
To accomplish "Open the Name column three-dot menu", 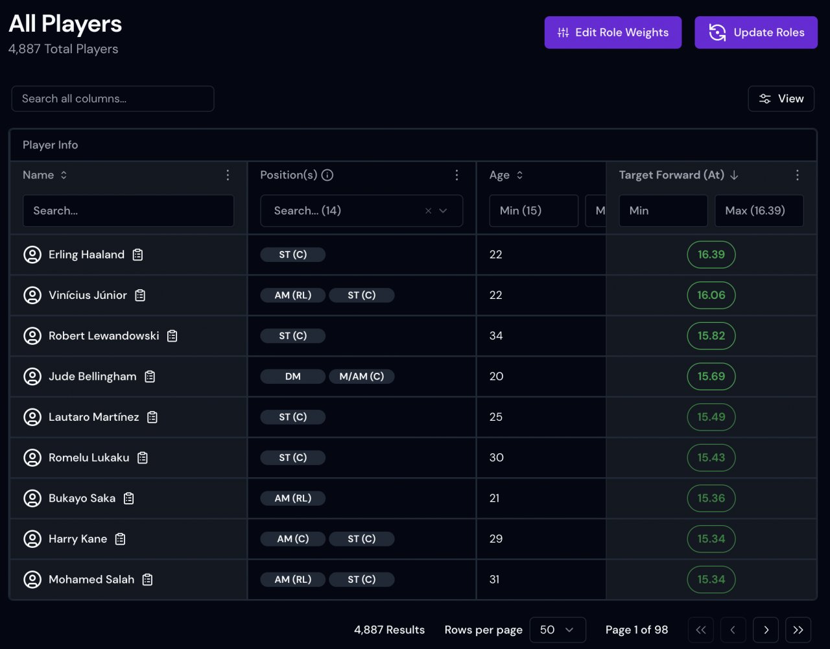I will click(x=228, y=175).
